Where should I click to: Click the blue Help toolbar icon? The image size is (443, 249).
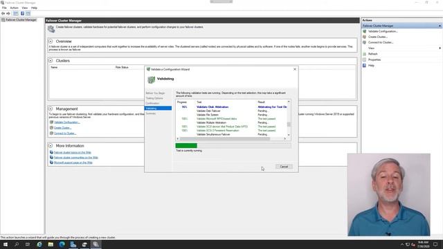(22, 14)
